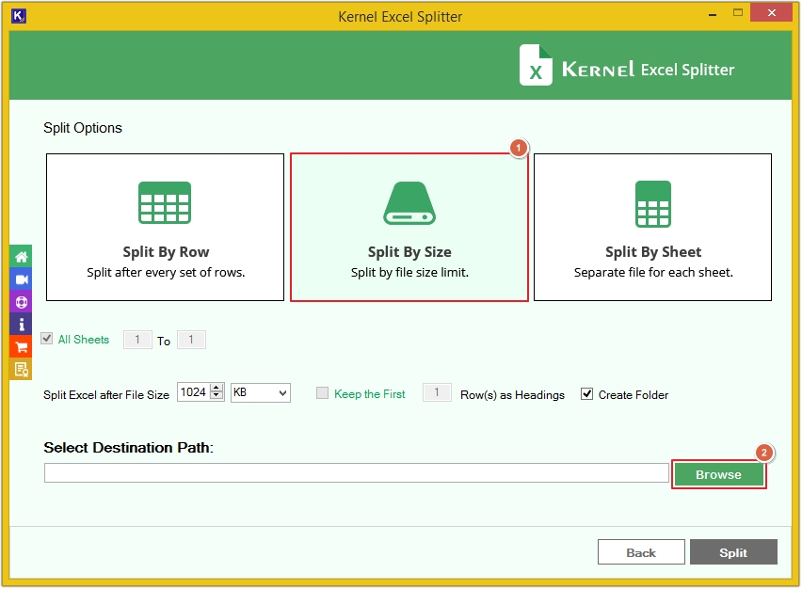Click the Browse button
The height and width of the screenshot is (589, 802).
pos(718,474)
